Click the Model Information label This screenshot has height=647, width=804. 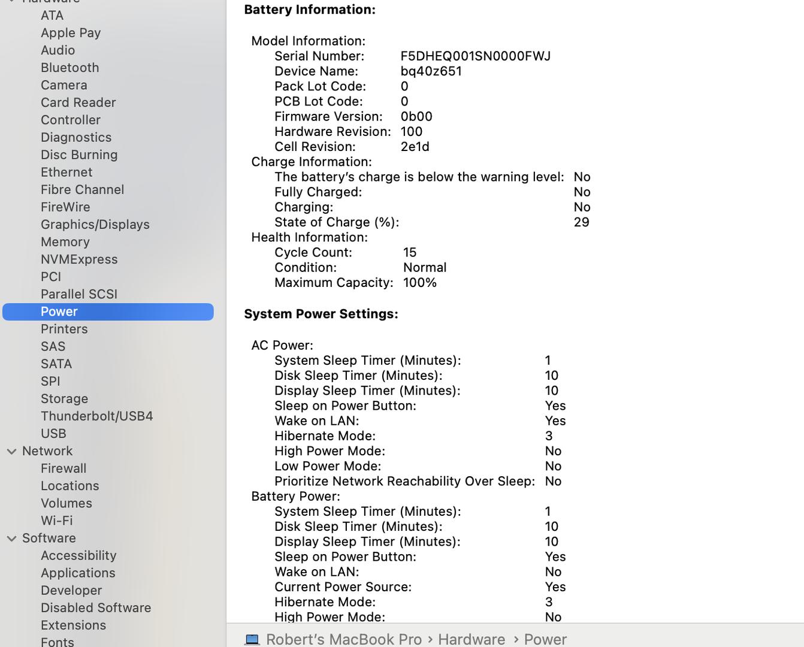point(309,41)
